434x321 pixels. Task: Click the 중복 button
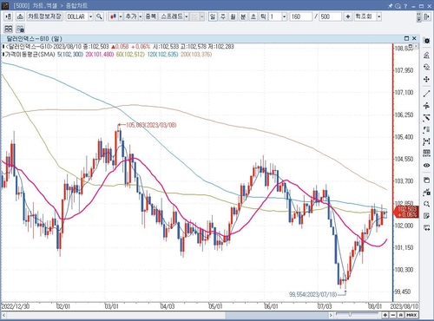coord(151,16)
